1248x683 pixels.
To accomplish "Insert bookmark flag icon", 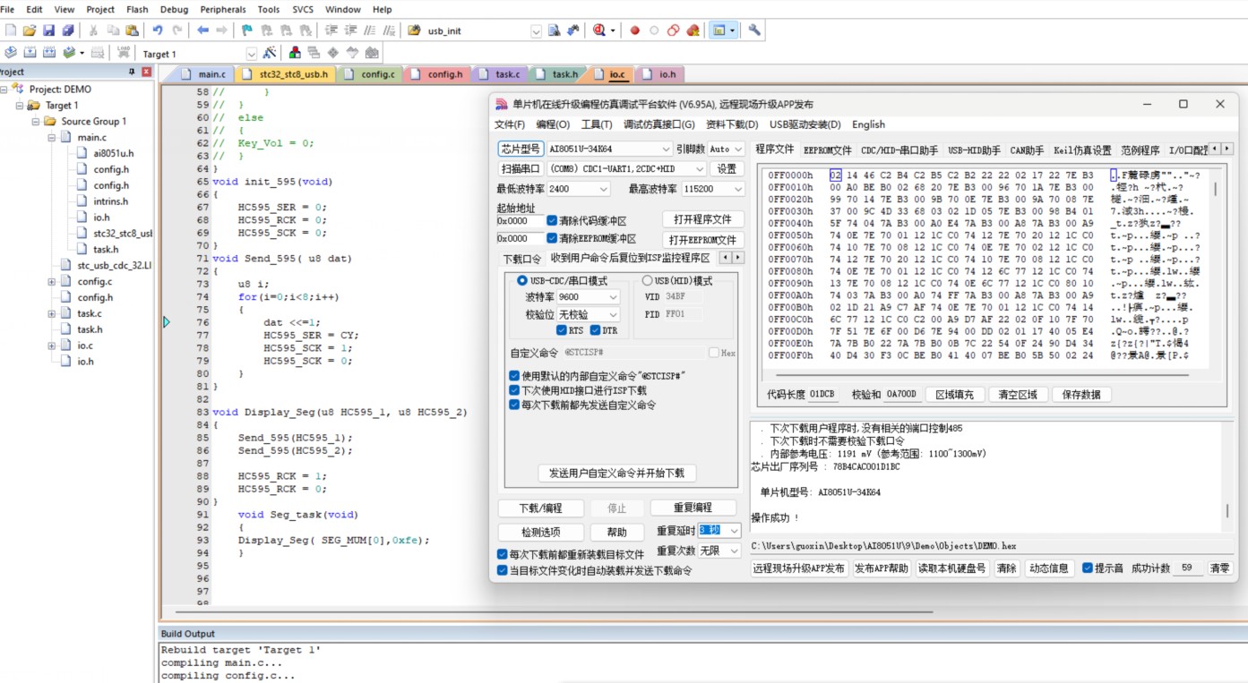I will pyautogui.click(x=247, y=30).
